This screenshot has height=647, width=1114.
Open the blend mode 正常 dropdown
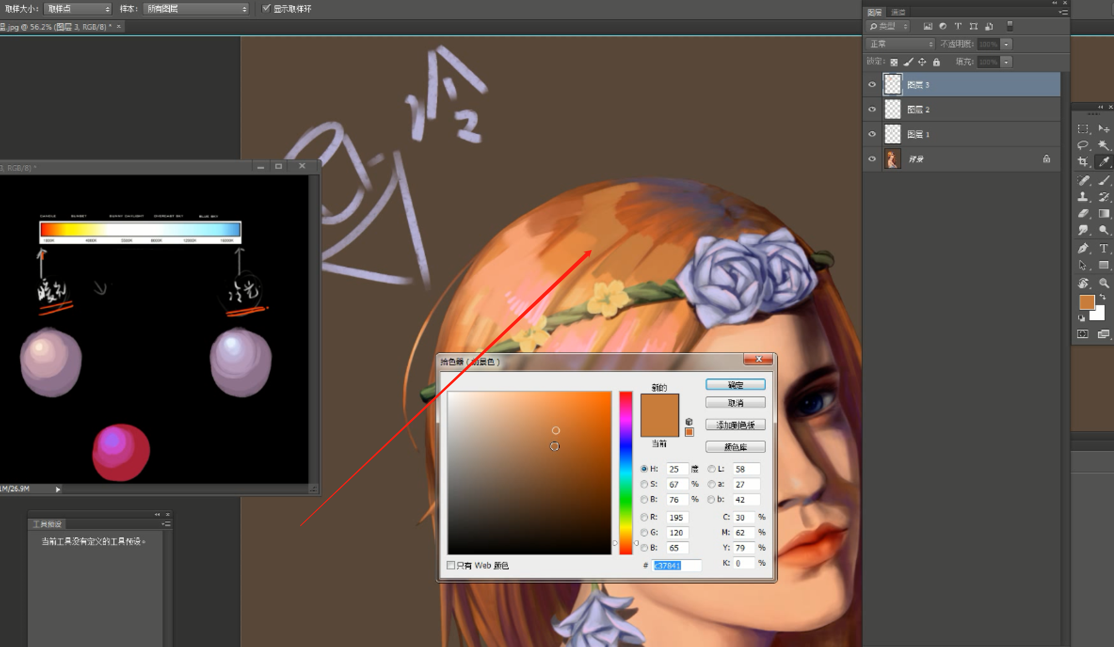tap(901, 44)
